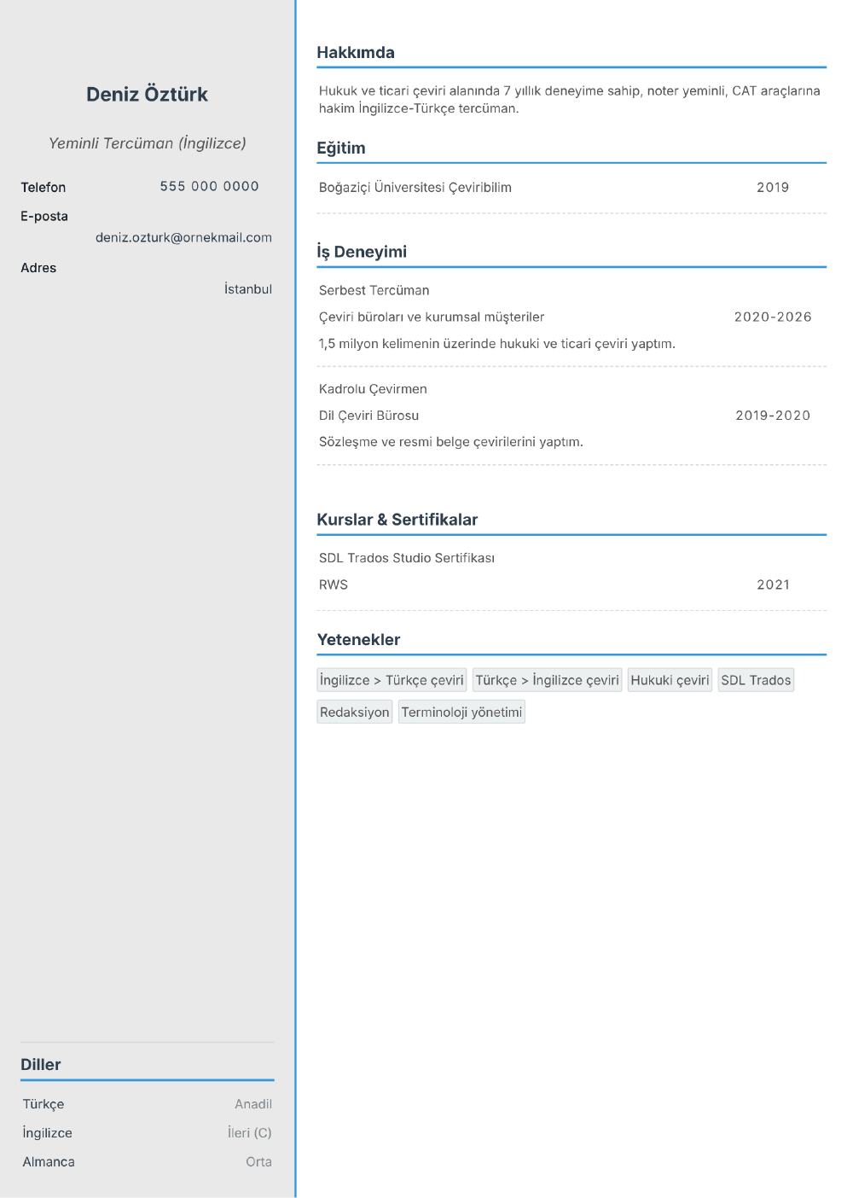Click the graduation year 2019
The height and width of the screenshot is (1198, 847).
click(x=773, y=188)
